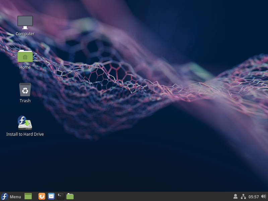The image size is (268, 201).
Task: Click the Fedora logo on panel
Action: pyautogui.click(x=5, y=197)
